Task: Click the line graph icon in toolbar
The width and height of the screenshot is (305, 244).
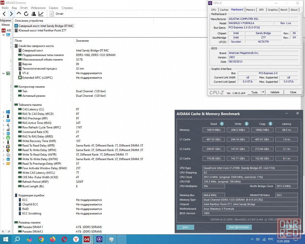Action: tap(41, 14)
